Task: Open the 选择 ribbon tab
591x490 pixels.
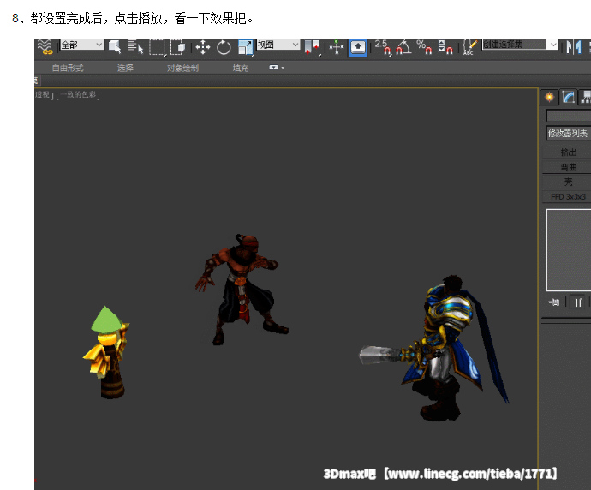Action: [x=125, y=68]
